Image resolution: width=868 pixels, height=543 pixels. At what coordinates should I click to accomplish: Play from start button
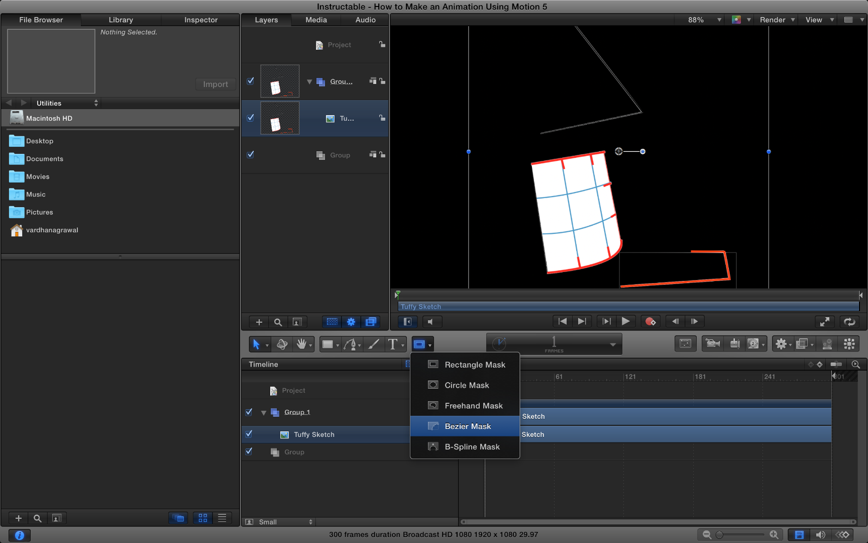(x=606, y=321)
